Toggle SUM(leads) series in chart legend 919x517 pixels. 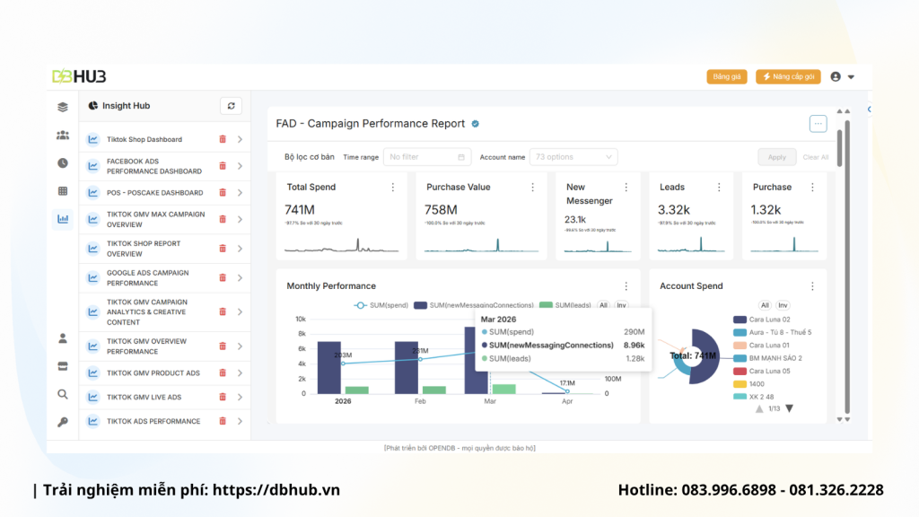click(565, 305)
